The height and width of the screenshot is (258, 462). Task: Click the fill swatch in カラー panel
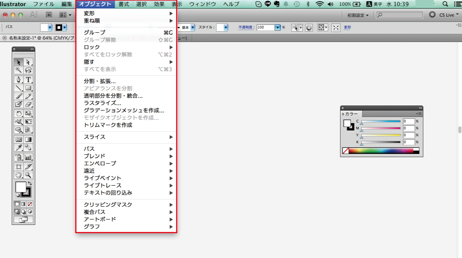click(347, 124)
